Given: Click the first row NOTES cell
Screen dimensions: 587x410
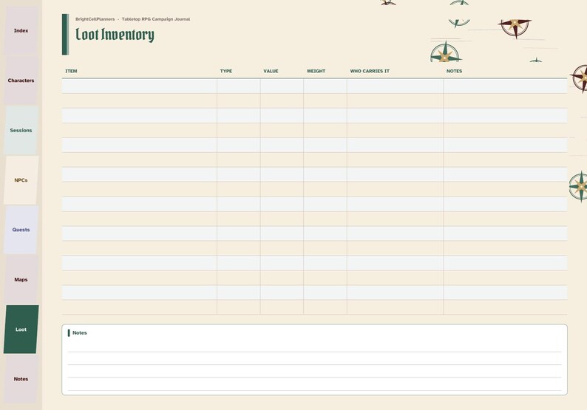Looking at the screenshot, I should (x=506, y=86).
